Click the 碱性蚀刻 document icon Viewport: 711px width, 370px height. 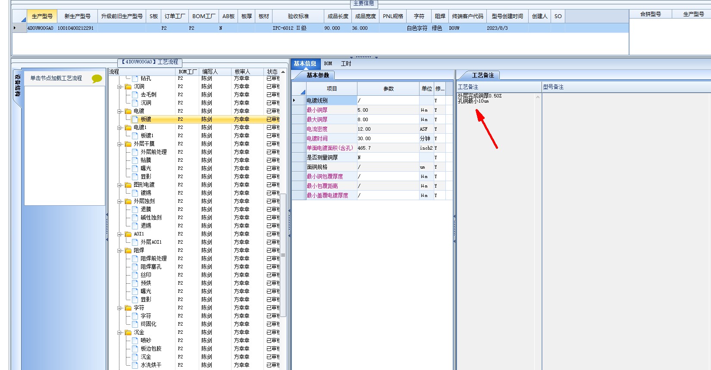pyautogui.click(x=135, y=218)
